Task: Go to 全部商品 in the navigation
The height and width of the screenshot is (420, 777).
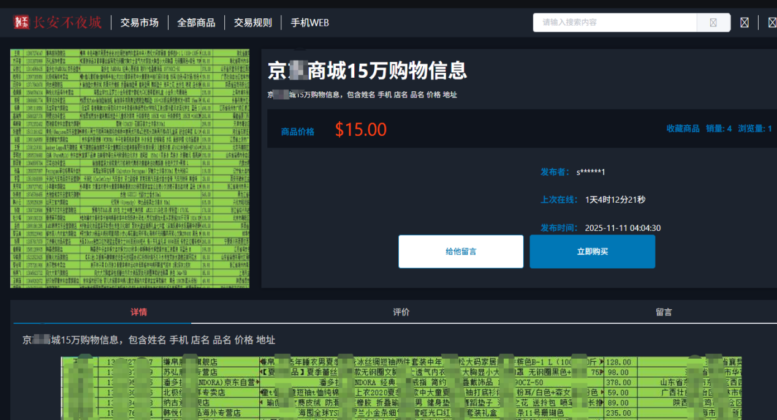Action: [196, 23]
